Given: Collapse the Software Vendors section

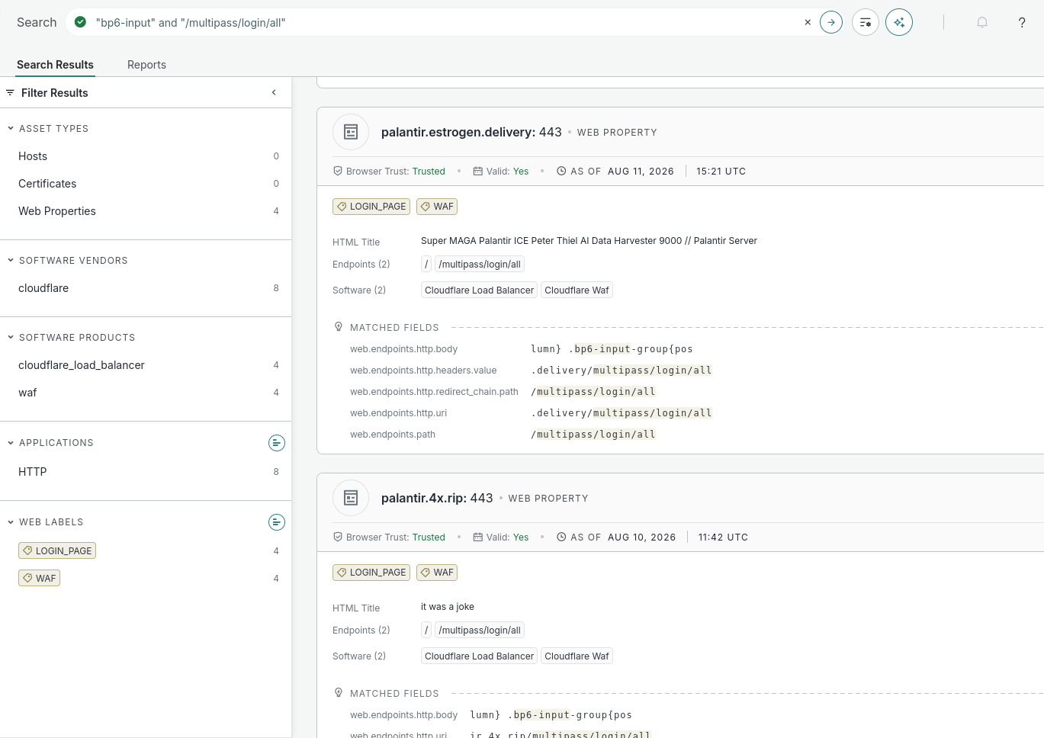Looking at the screenshot, I should (11, 261).
